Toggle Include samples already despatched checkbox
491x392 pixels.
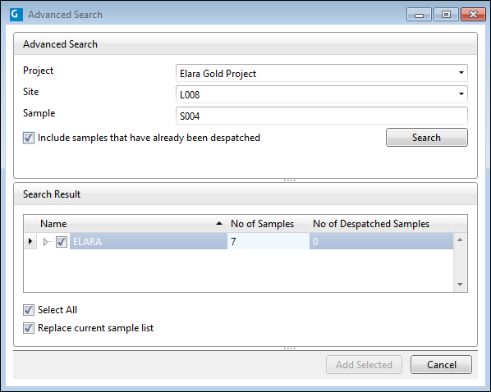pos(29,138)
